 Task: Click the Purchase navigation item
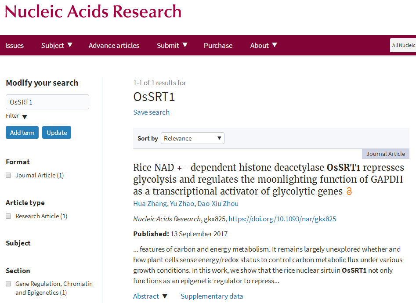[218, 45]
